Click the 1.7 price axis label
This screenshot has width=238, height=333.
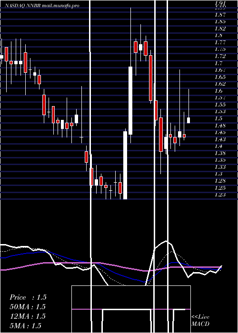(x=218, y=63)
